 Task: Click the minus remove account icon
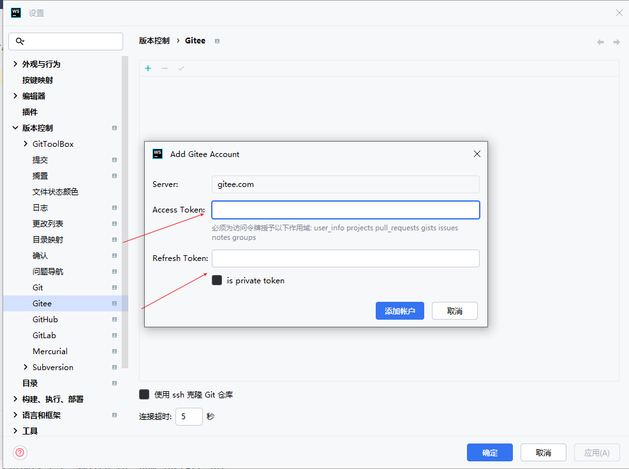(x=165, y=68)
